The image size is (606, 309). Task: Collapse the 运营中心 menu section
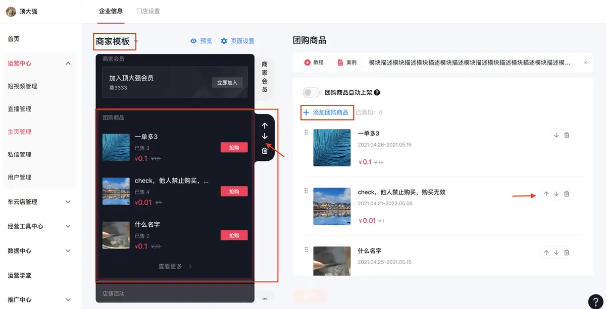click(x=68, y=64)
